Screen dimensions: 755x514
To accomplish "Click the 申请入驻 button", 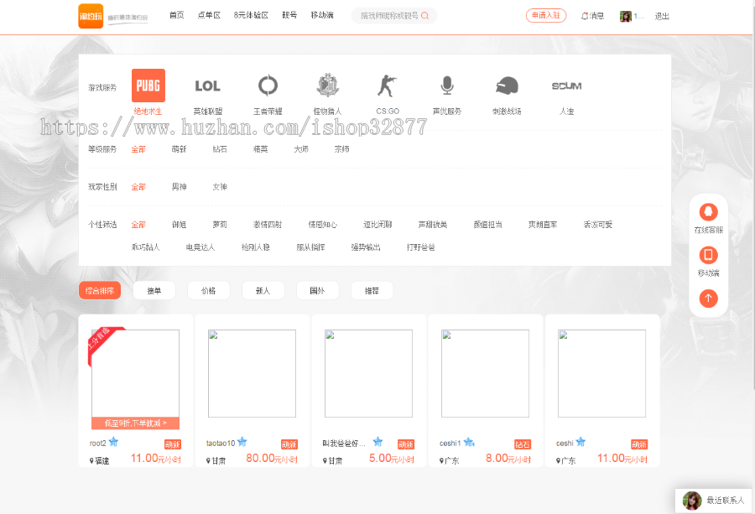I will 545,15.
